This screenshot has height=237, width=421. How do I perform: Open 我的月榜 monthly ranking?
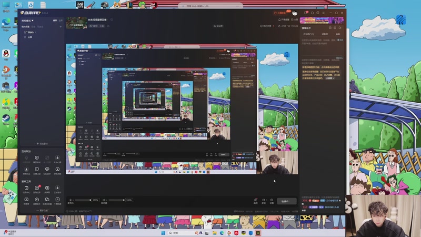(266, 26)
